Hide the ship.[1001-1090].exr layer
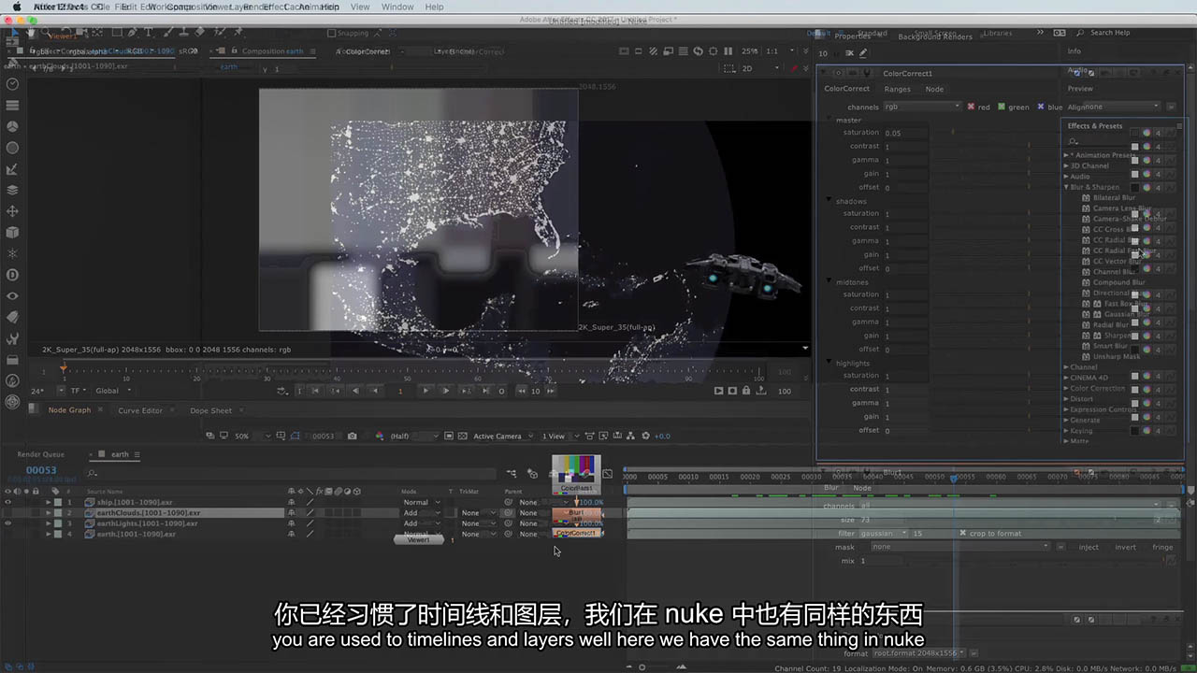Viewport: 1197px width, 673px height. point(7,502)
